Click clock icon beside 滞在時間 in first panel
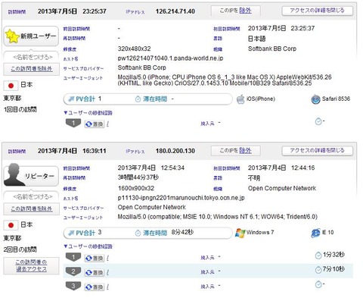The height and width of the screenshot is (301, 363). click(x=138, y=99)
